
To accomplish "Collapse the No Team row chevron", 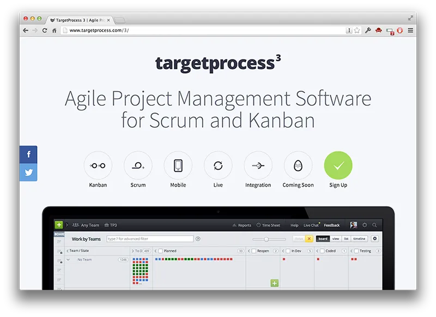I will pos(68,259).
